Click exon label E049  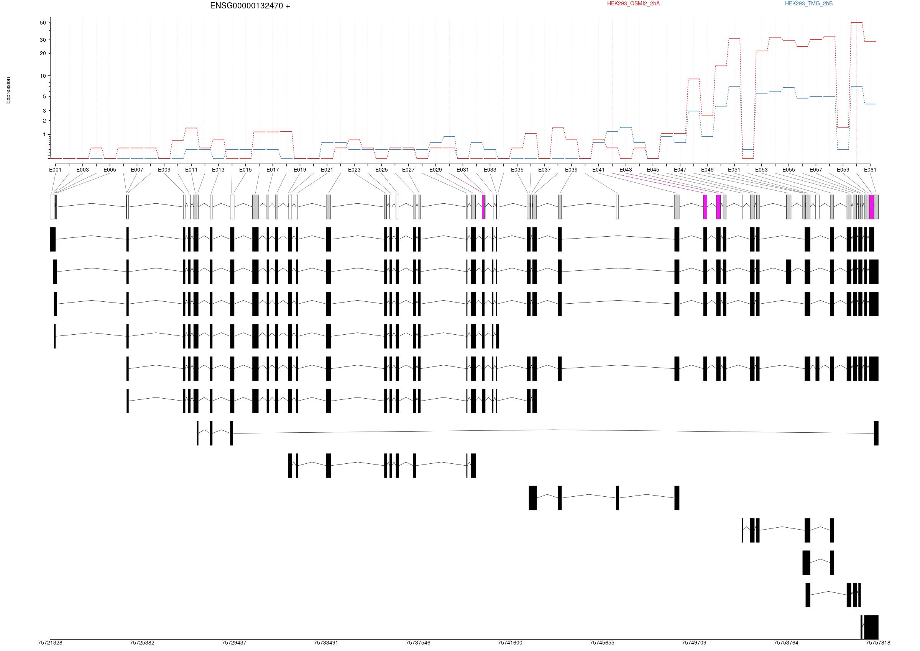(707, 170)
